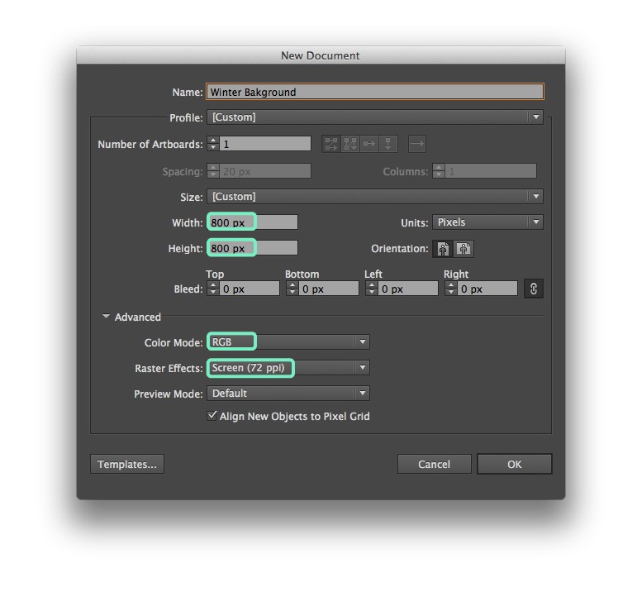Image resolution: width=637 pixels, height=592 pixels.
Task: Click Change to Right-to-Left Layout arrow icon
Action: (417, 144)
